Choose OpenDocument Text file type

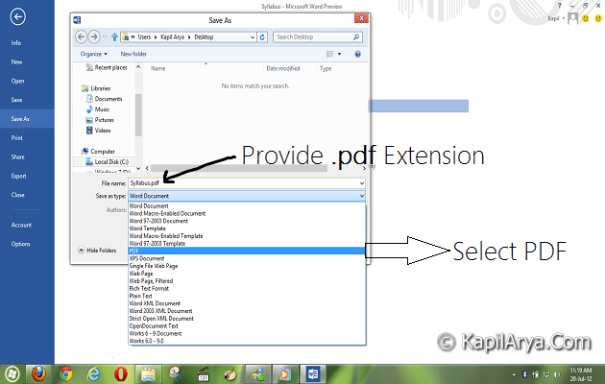[247, 325]
